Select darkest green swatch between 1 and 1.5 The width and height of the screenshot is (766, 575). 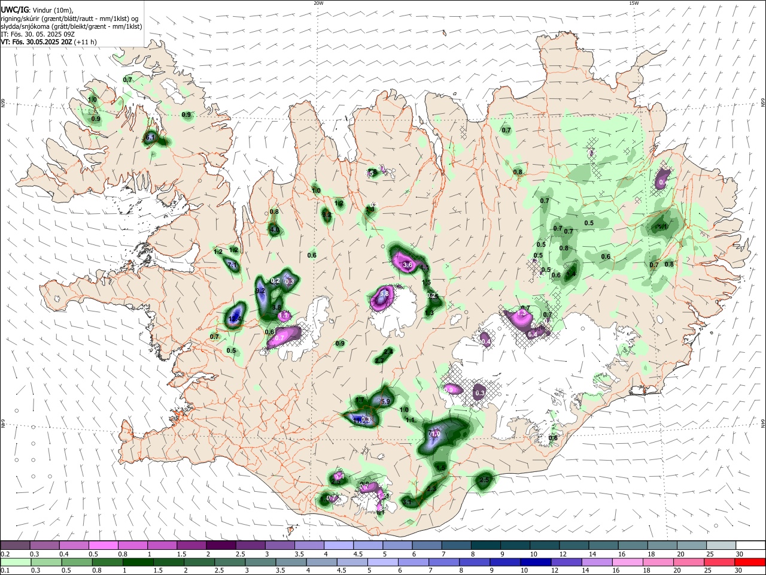138,562
